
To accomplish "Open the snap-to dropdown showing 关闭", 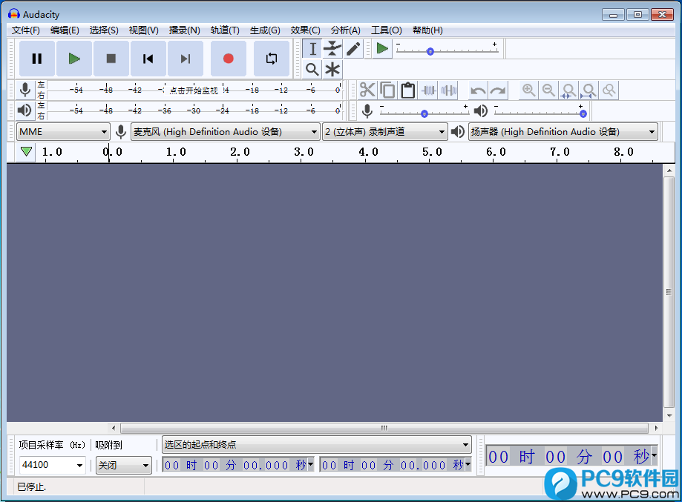I will [123, 466].
